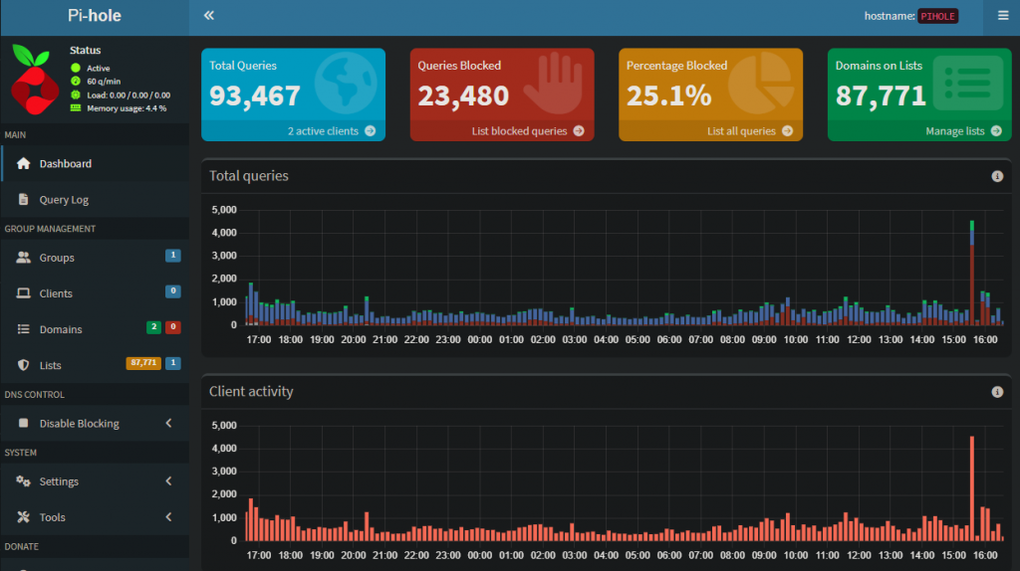Open 'List blocked queries' link
The width and height of the screenshot is (1020, 571).
520,131
